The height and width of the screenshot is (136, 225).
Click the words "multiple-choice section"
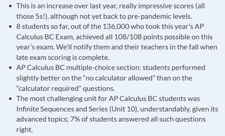[x=104, y=68]
